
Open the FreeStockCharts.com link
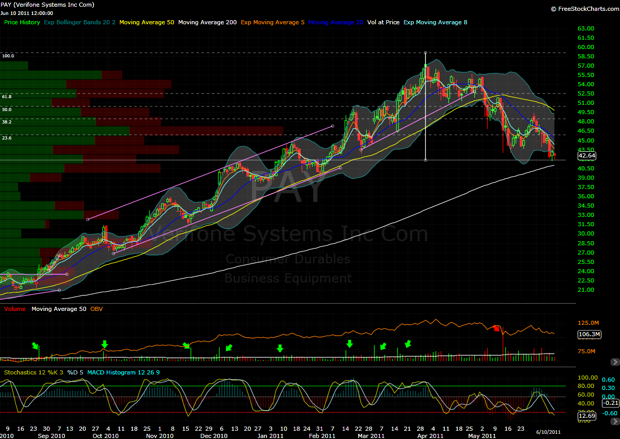[587, 9]
